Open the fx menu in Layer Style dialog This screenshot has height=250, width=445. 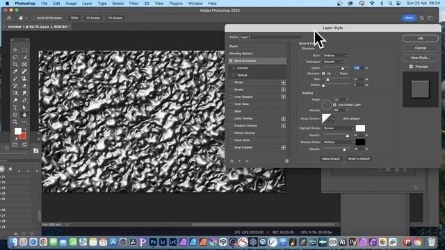[232, 161]
